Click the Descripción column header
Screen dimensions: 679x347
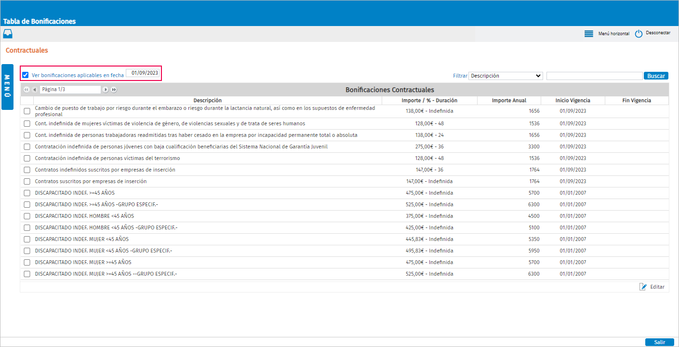208,100
